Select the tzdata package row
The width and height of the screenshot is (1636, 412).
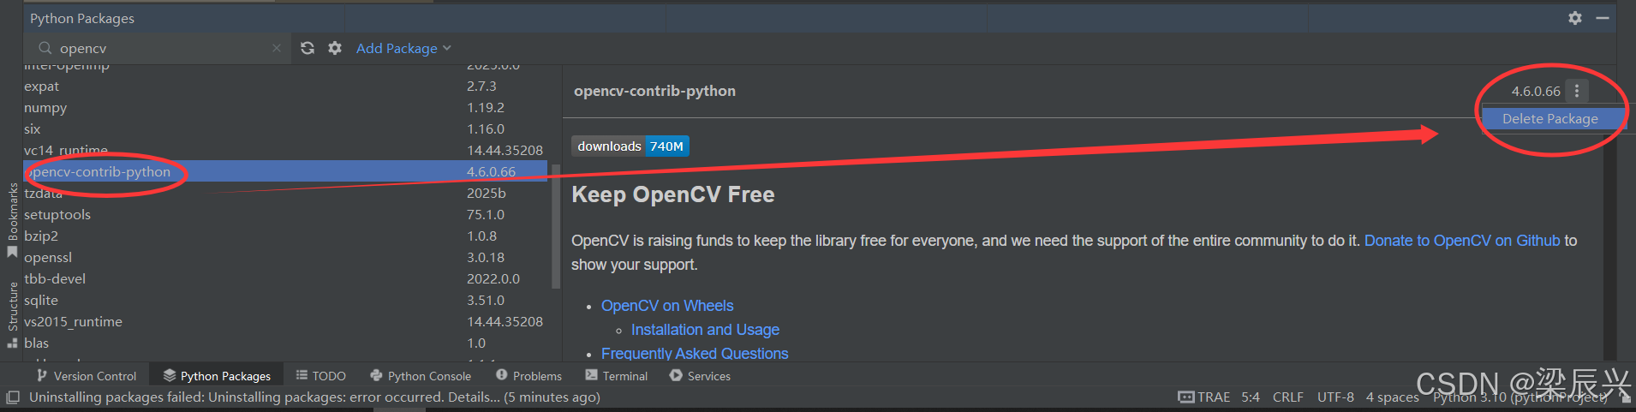coord(285,193)
